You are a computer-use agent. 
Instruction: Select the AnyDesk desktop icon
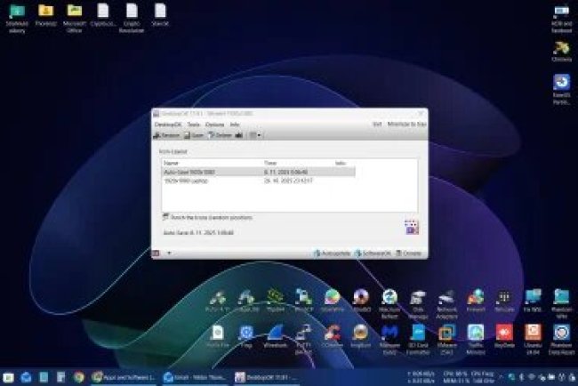pos(504,336)
